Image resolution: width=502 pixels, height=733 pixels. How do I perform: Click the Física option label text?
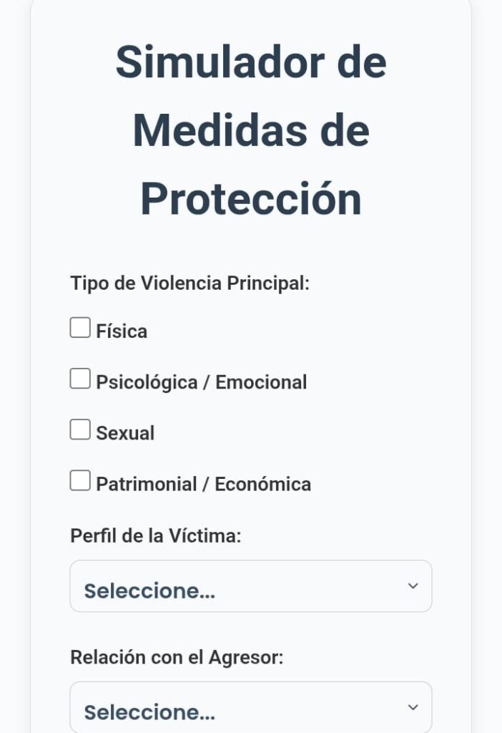[122, 331]
